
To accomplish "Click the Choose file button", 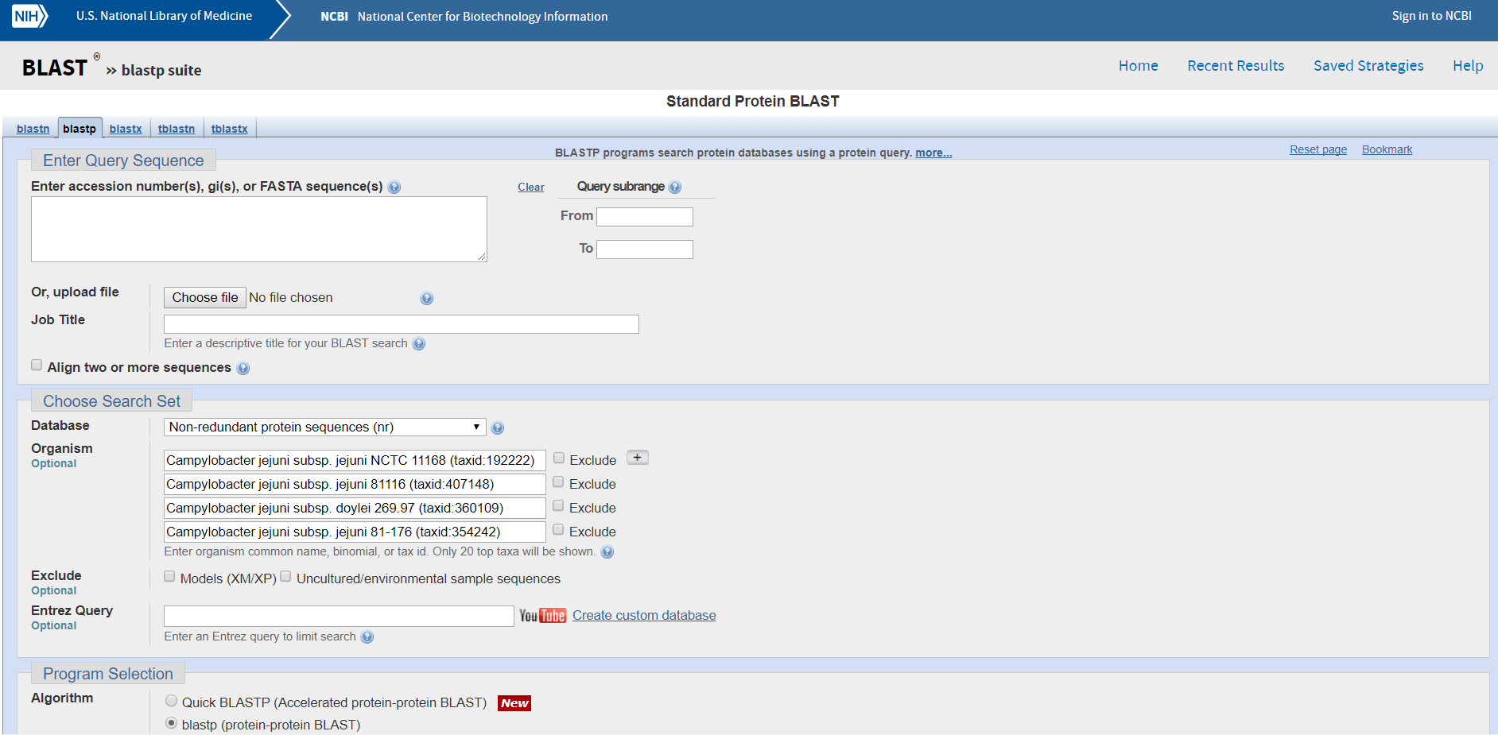I will (204, 298).
